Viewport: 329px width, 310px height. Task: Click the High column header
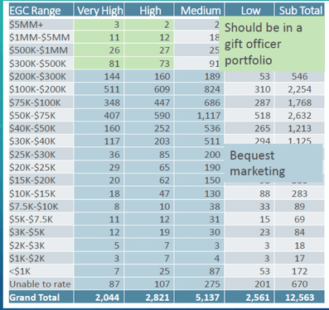(x=149, y=11)
